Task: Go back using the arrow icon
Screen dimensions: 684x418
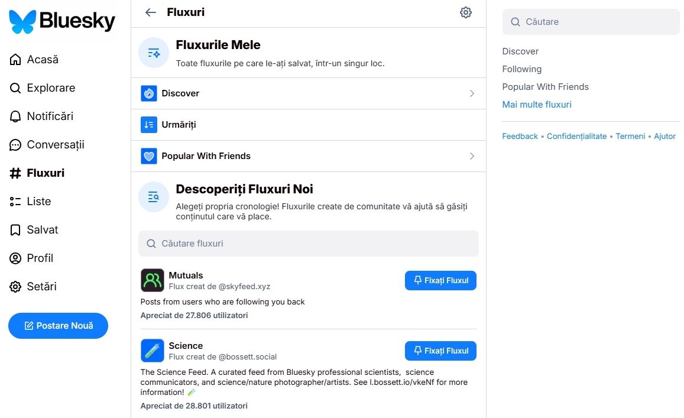Action: pyautogui.click(x=151, y=12)
